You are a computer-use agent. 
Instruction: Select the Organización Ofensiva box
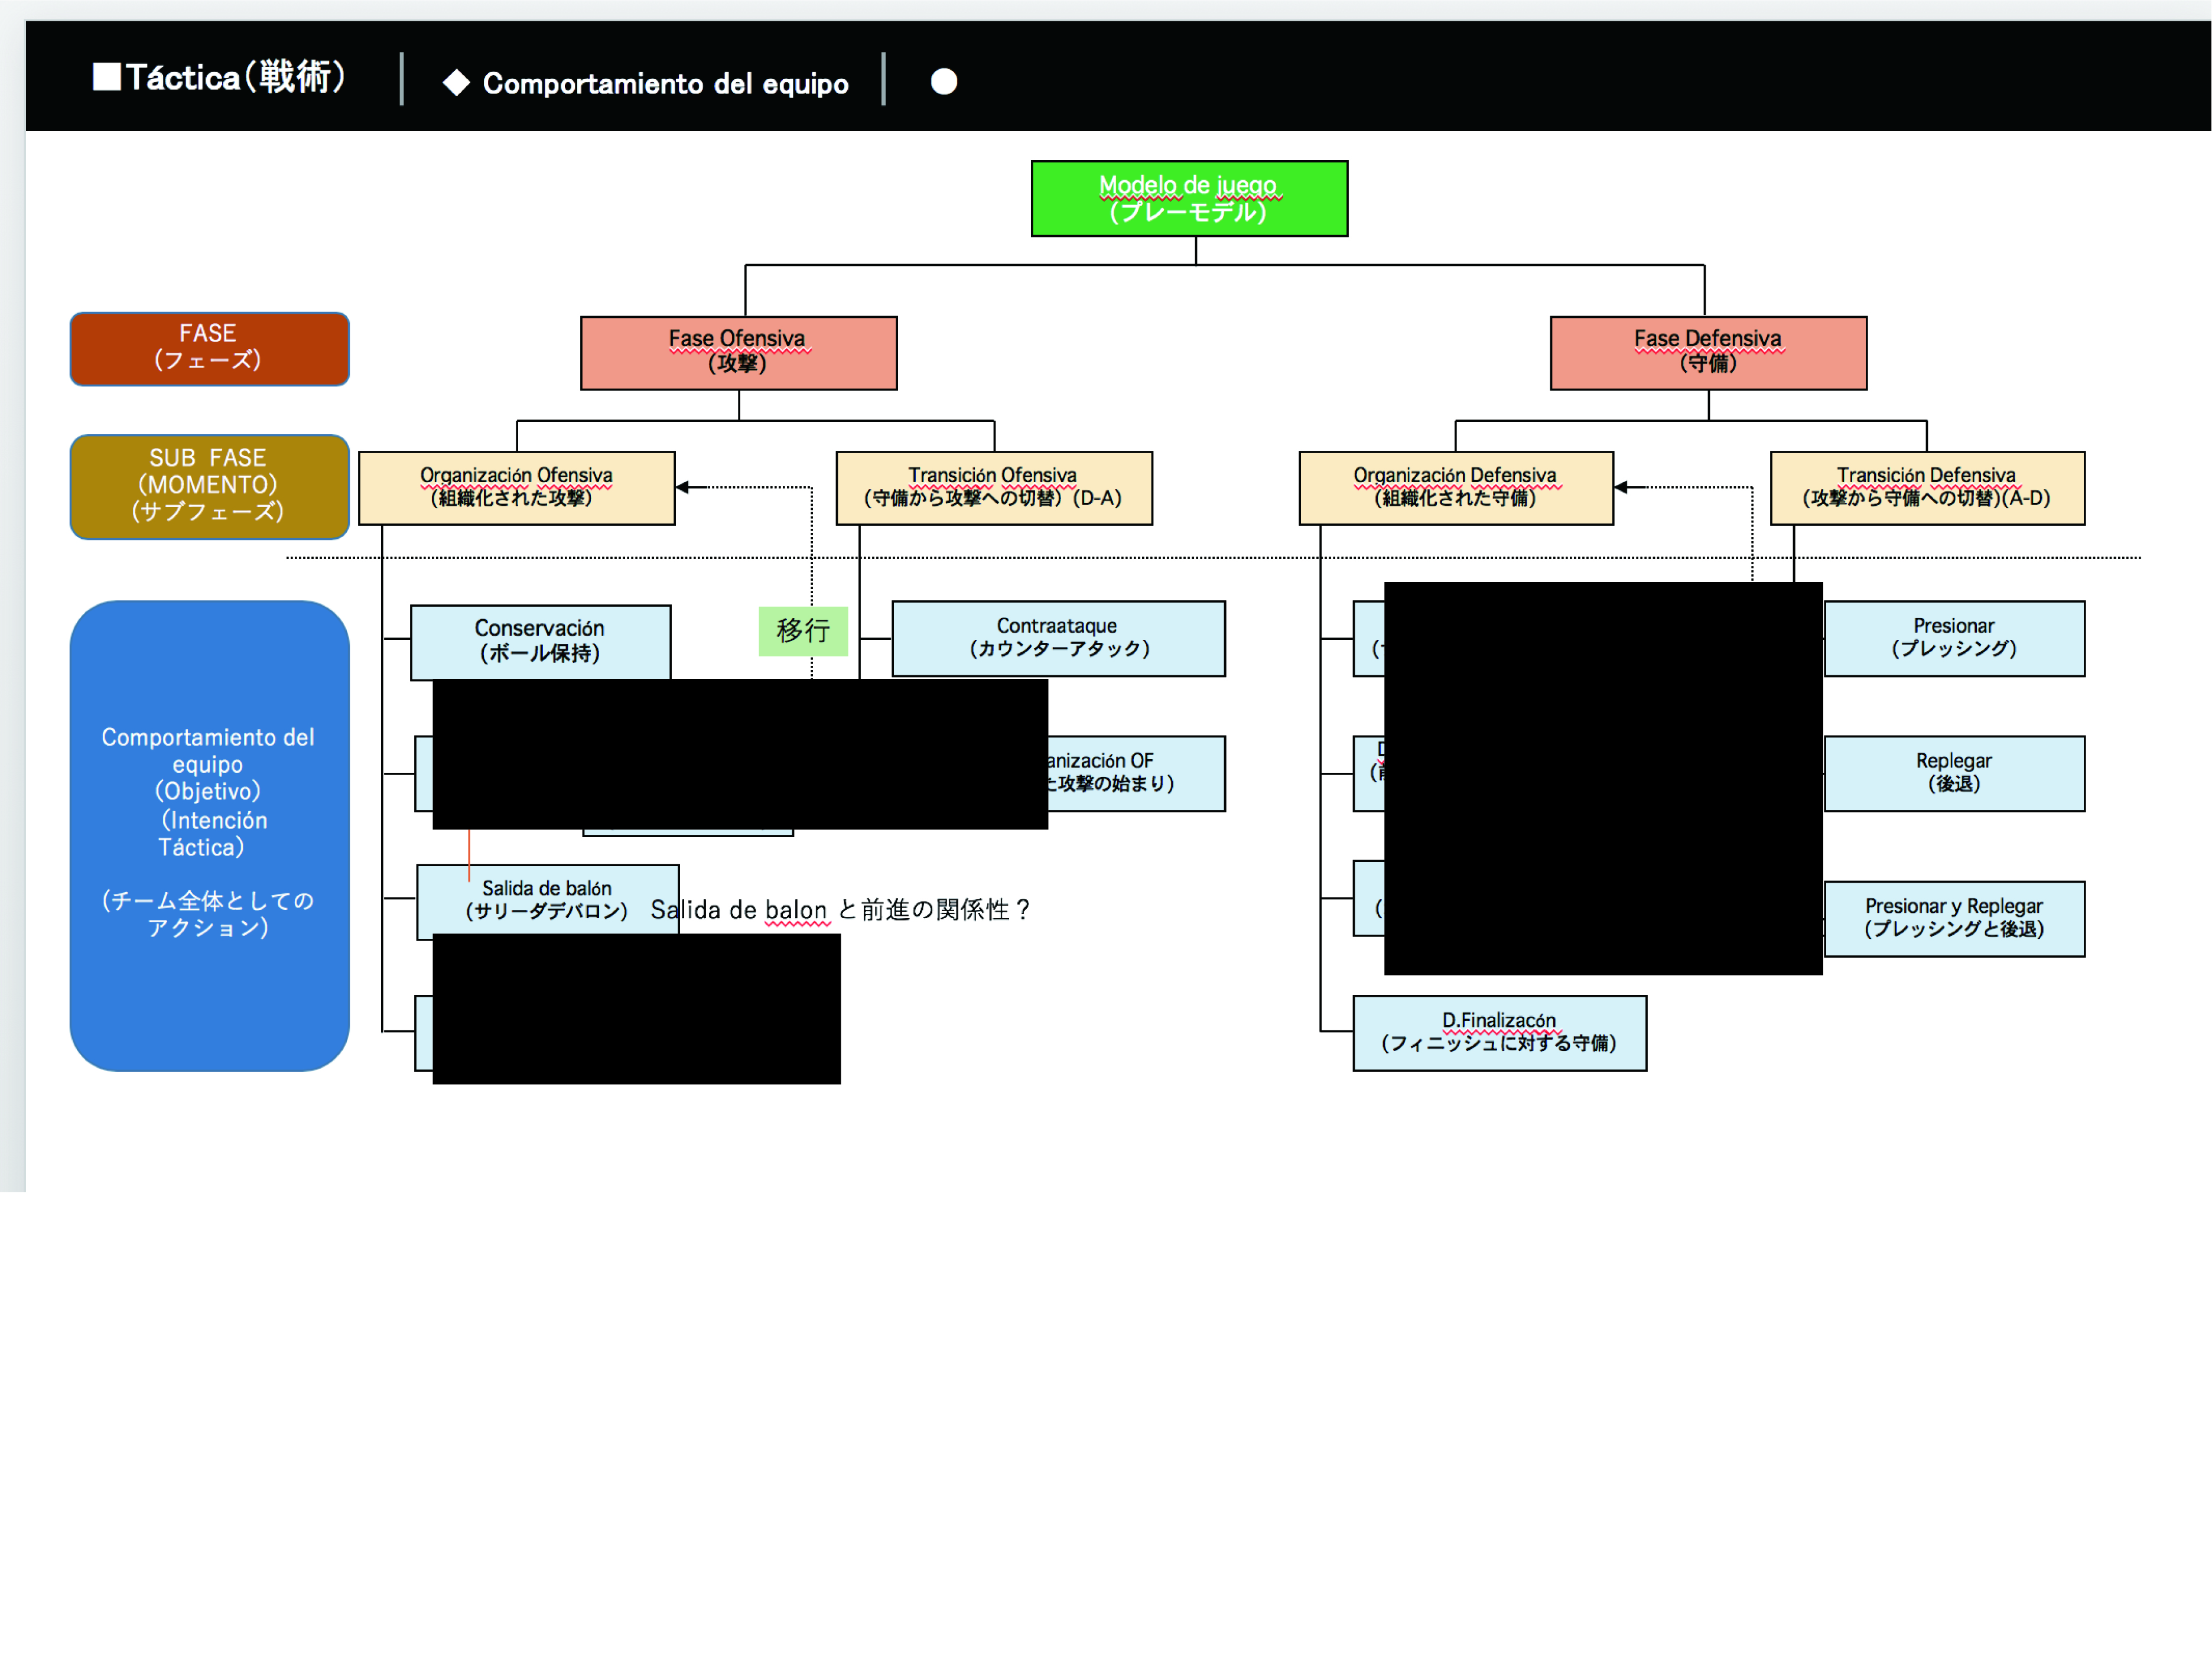516,488
